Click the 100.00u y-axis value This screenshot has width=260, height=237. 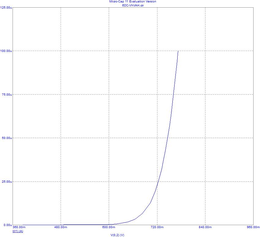pyautogui.click(x=6, y=51)
